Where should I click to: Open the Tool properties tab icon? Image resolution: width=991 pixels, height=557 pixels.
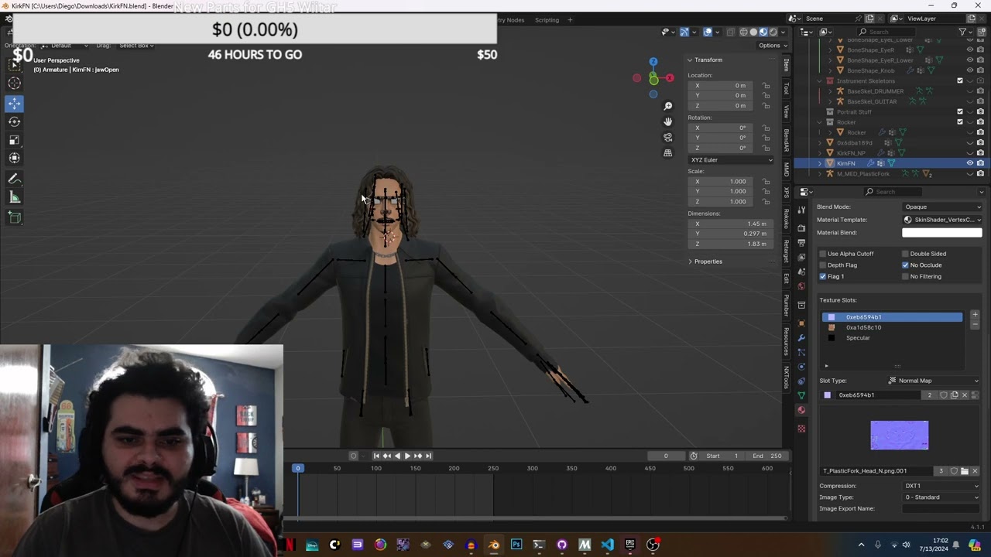click(x=801, y=210)
